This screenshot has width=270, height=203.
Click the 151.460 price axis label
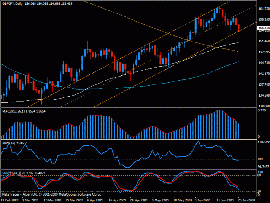pyautogui.click(x=264, y=41)
